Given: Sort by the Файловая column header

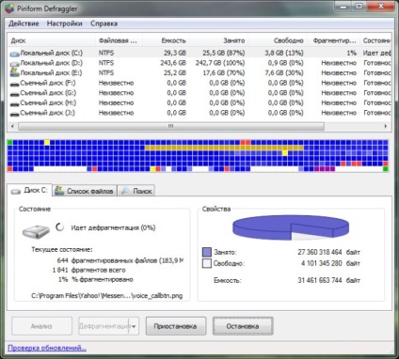Looking at the screenshot, I should (x=119, y=40).
